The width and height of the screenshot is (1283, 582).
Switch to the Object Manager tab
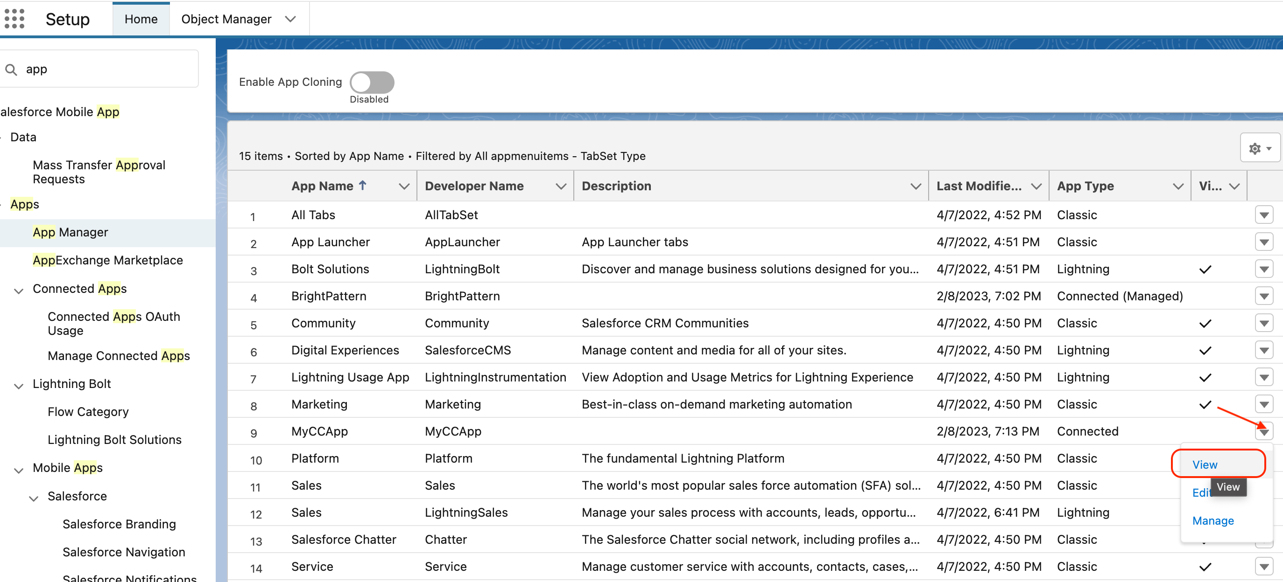226,20
